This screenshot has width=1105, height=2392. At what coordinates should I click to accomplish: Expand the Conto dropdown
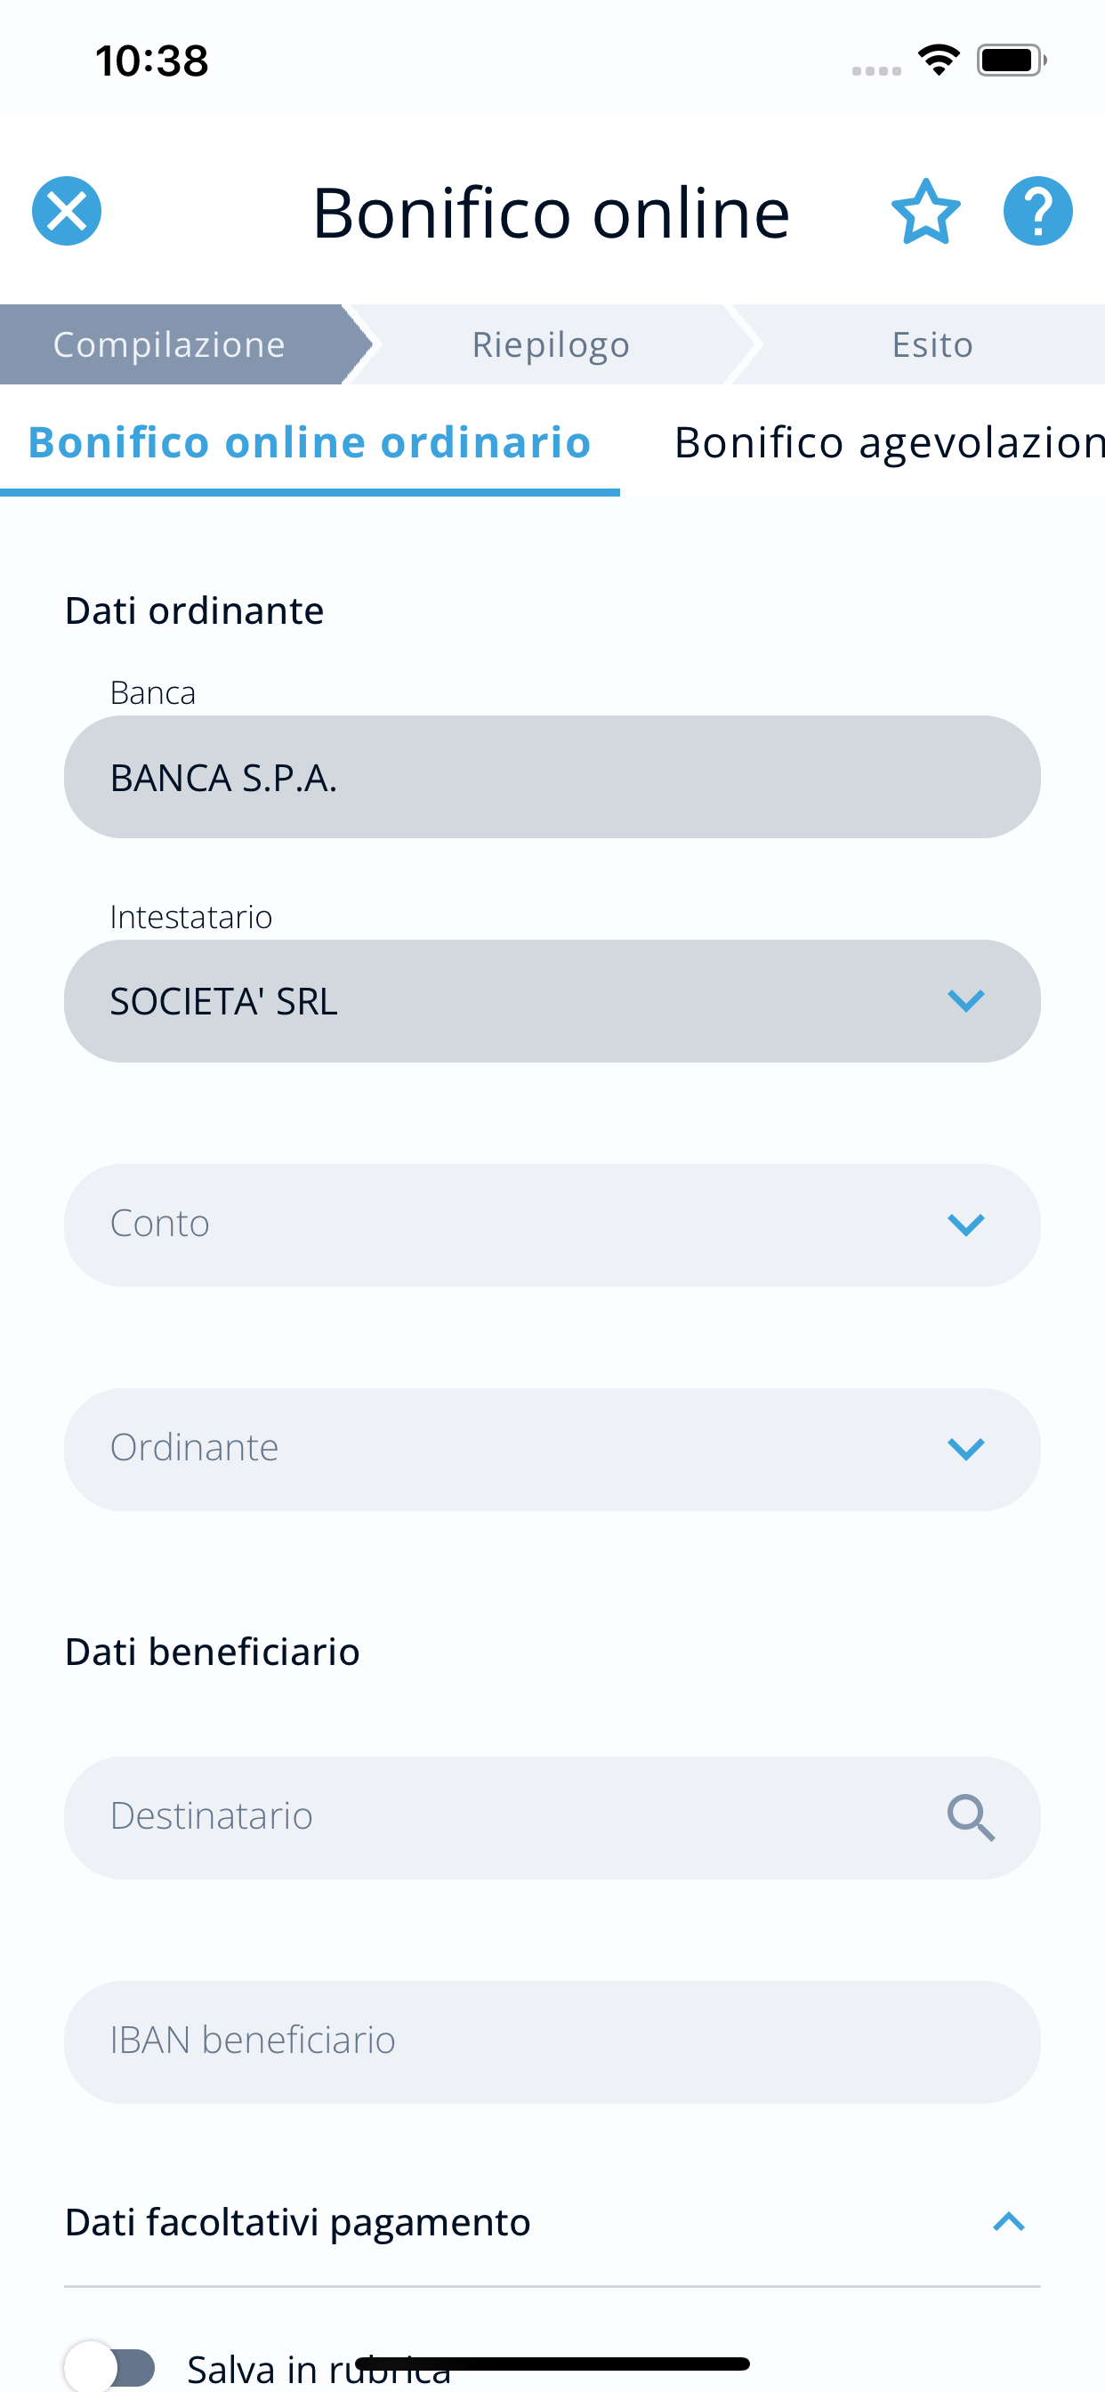[552, 1224]
